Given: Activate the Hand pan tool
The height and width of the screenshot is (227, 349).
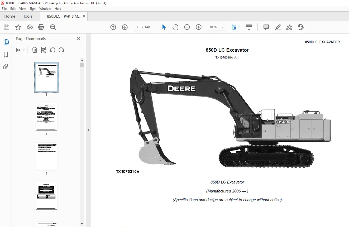Looking at the screenshot, I should point(175,27).
